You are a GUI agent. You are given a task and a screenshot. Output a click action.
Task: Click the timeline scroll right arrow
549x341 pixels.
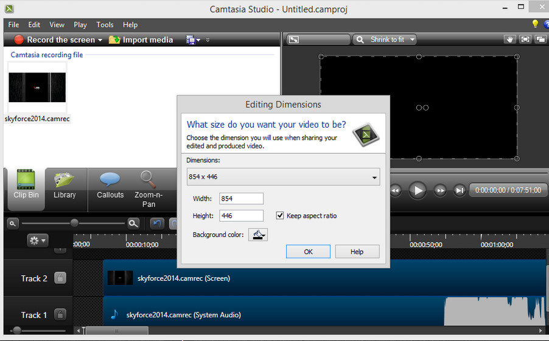tap(541, 331)
